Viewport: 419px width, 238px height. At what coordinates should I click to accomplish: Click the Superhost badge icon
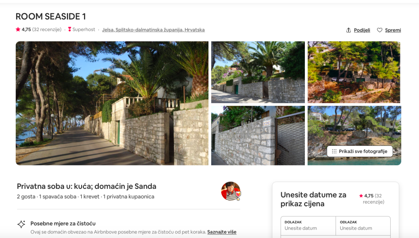(69, 29)
